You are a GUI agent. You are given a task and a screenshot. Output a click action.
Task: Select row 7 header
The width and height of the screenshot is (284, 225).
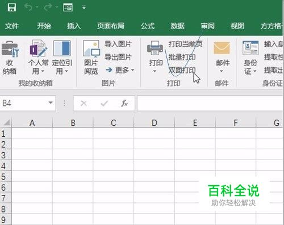click(x=5, y=198)
